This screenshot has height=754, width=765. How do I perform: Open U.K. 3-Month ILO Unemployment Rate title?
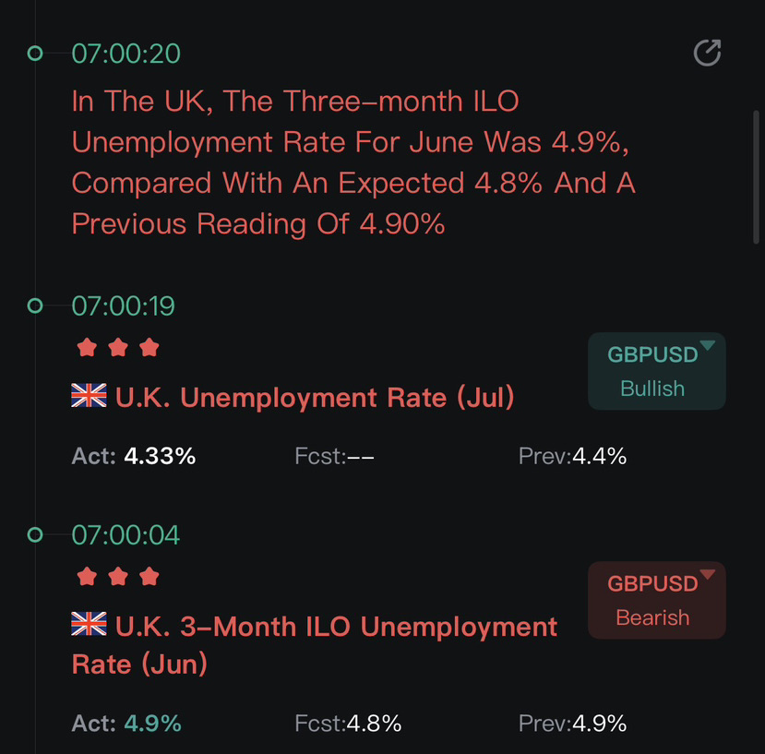314,645
